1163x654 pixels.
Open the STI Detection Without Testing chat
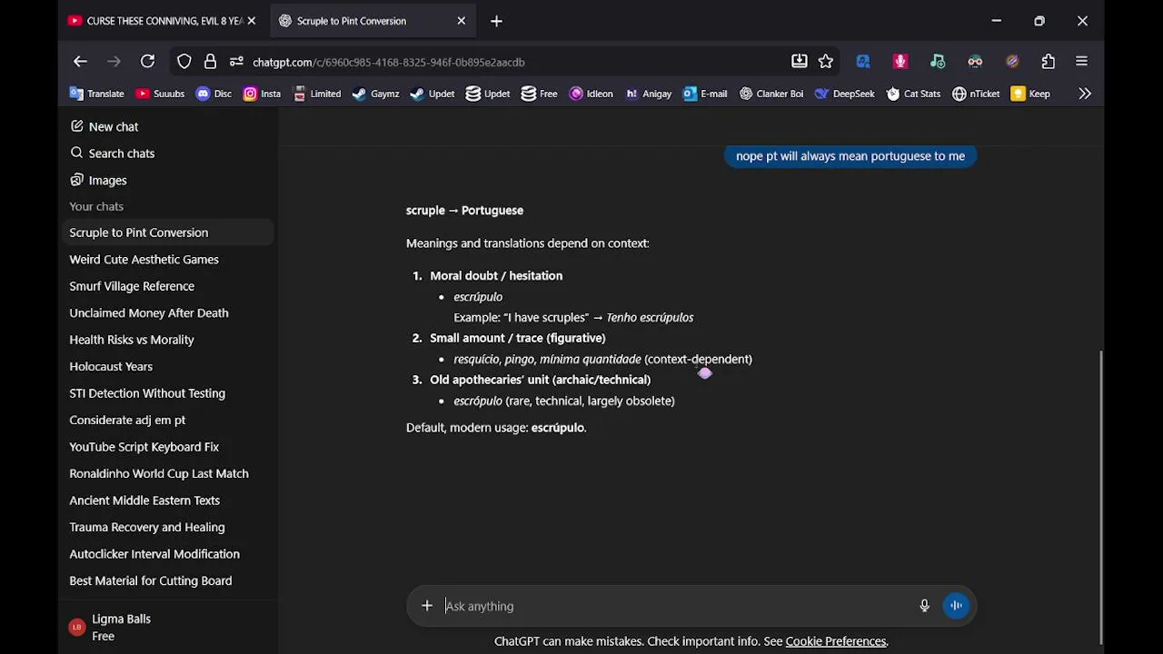(x=168, y=393)
